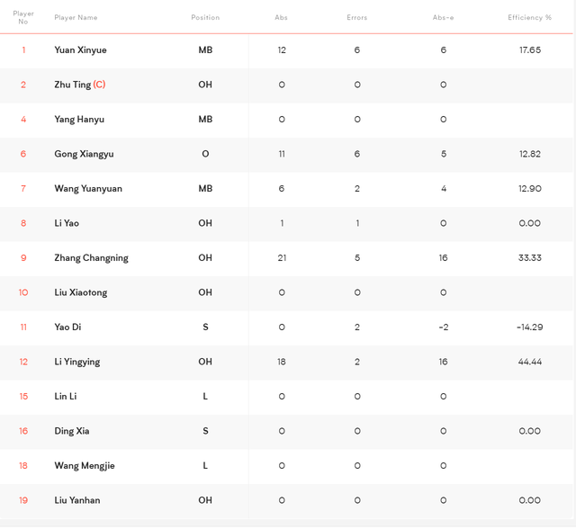Open Zhang Changning's player entry

click(91, 258)
